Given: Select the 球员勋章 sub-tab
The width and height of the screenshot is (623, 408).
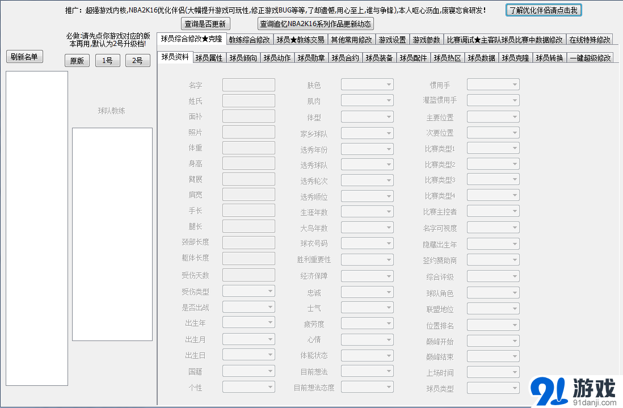Looking at the screenshot, I should [311, 58].
